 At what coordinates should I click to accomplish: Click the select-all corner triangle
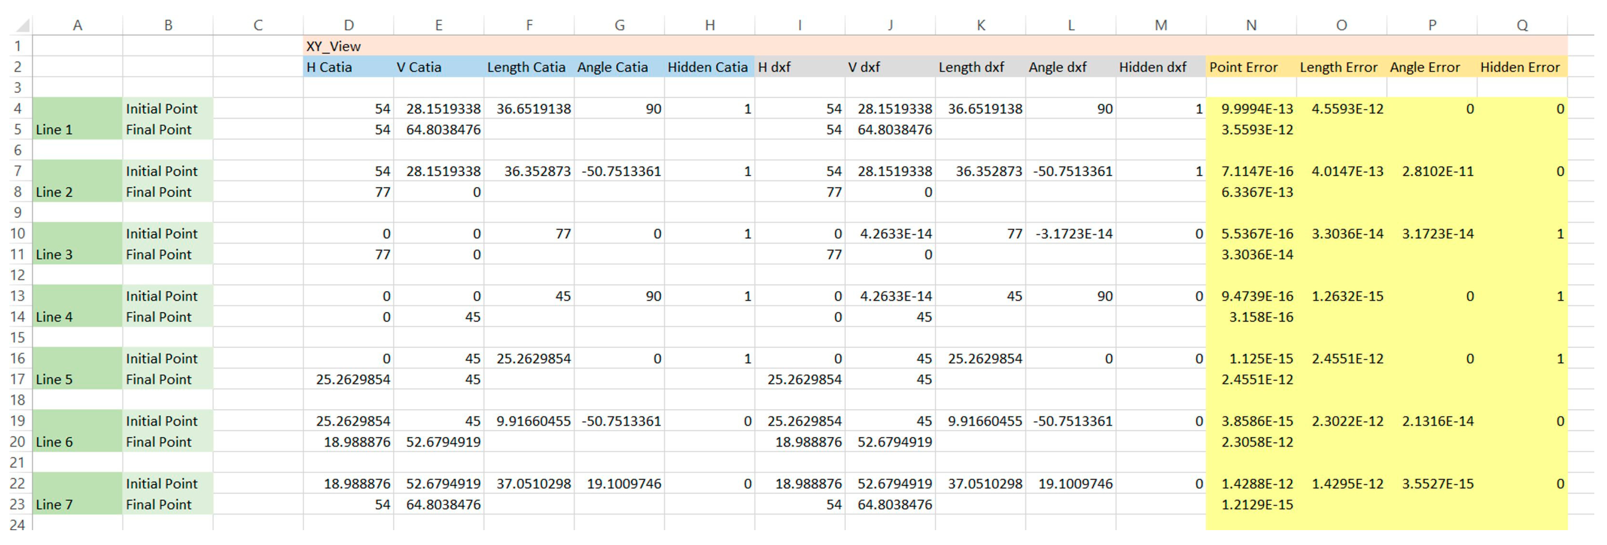pos(22,26)
